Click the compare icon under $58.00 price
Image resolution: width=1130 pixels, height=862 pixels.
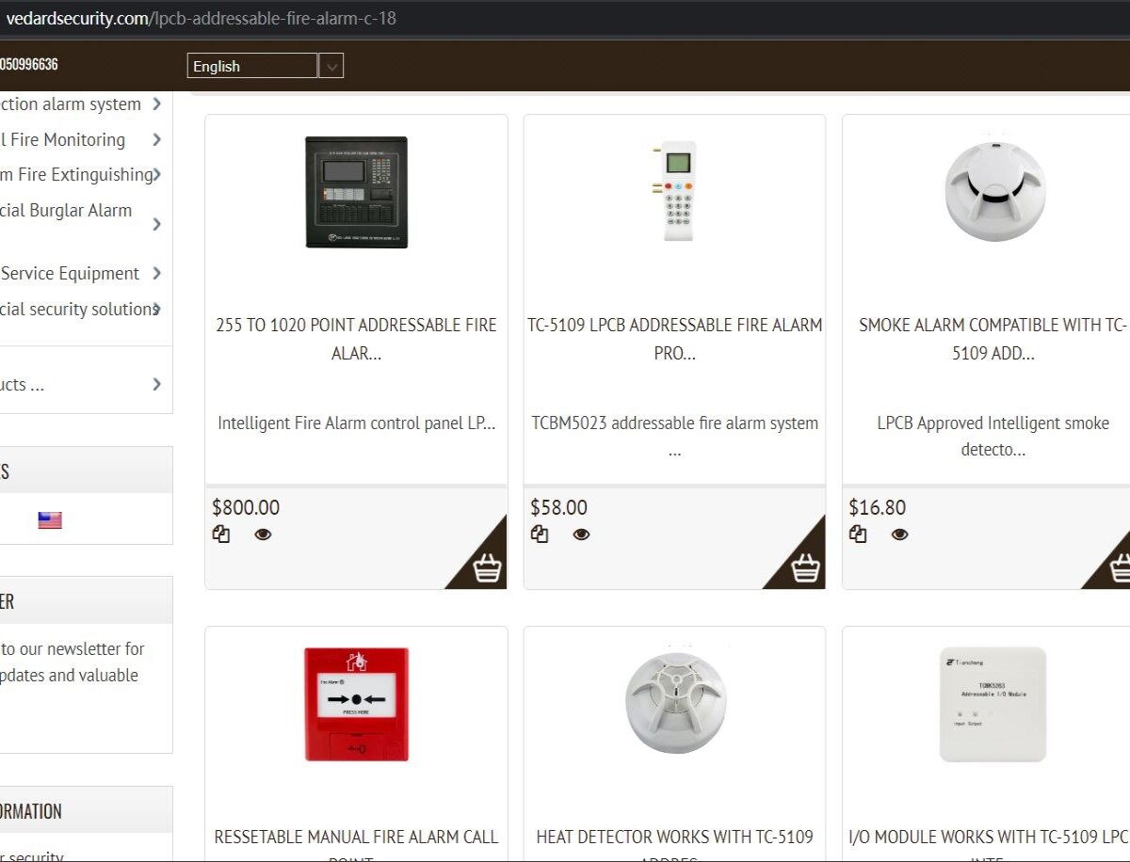(540, 535)
